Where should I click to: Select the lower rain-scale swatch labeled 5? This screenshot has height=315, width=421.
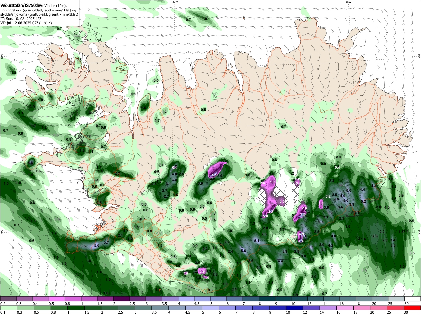(x=210, y=308)
